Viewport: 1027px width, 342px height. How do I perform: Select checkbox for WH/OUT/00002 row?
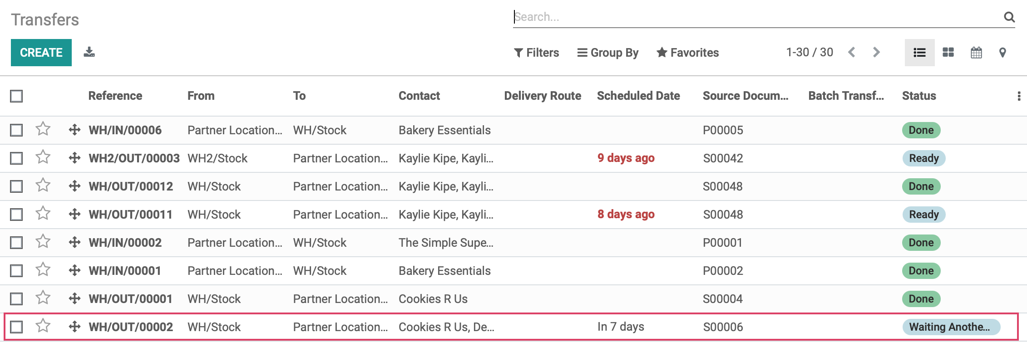(x=16, y=327)
